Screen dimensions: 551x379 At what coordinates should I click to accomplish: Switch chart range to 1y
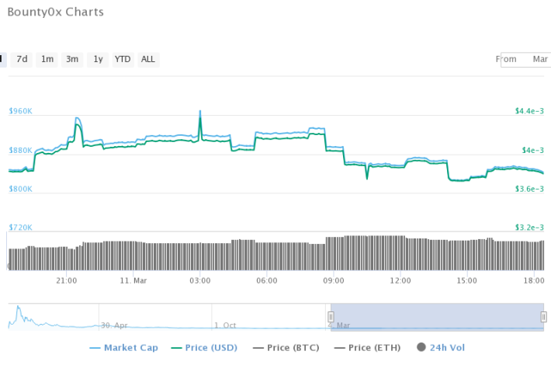pyautogui.click(x=98, y=60)
